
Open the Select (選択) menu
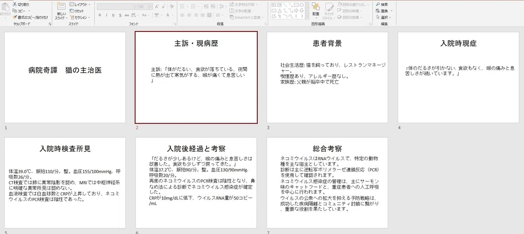383,17
